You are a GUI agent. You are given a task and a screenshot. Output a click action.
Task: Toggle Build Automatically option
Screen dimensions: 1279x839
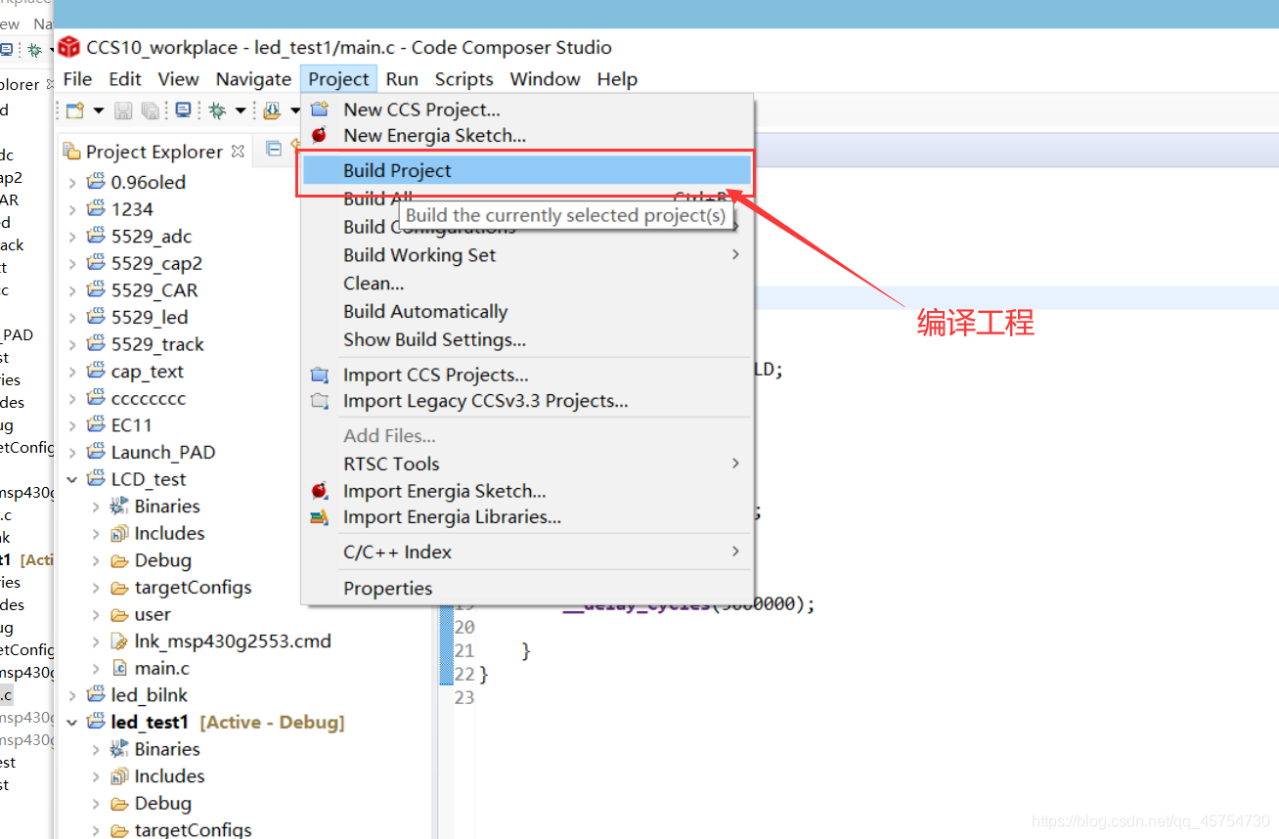tap(527, 312)
